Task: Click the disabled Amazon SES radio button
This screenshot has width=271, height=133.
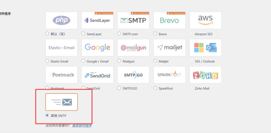Action: [191, 34]
